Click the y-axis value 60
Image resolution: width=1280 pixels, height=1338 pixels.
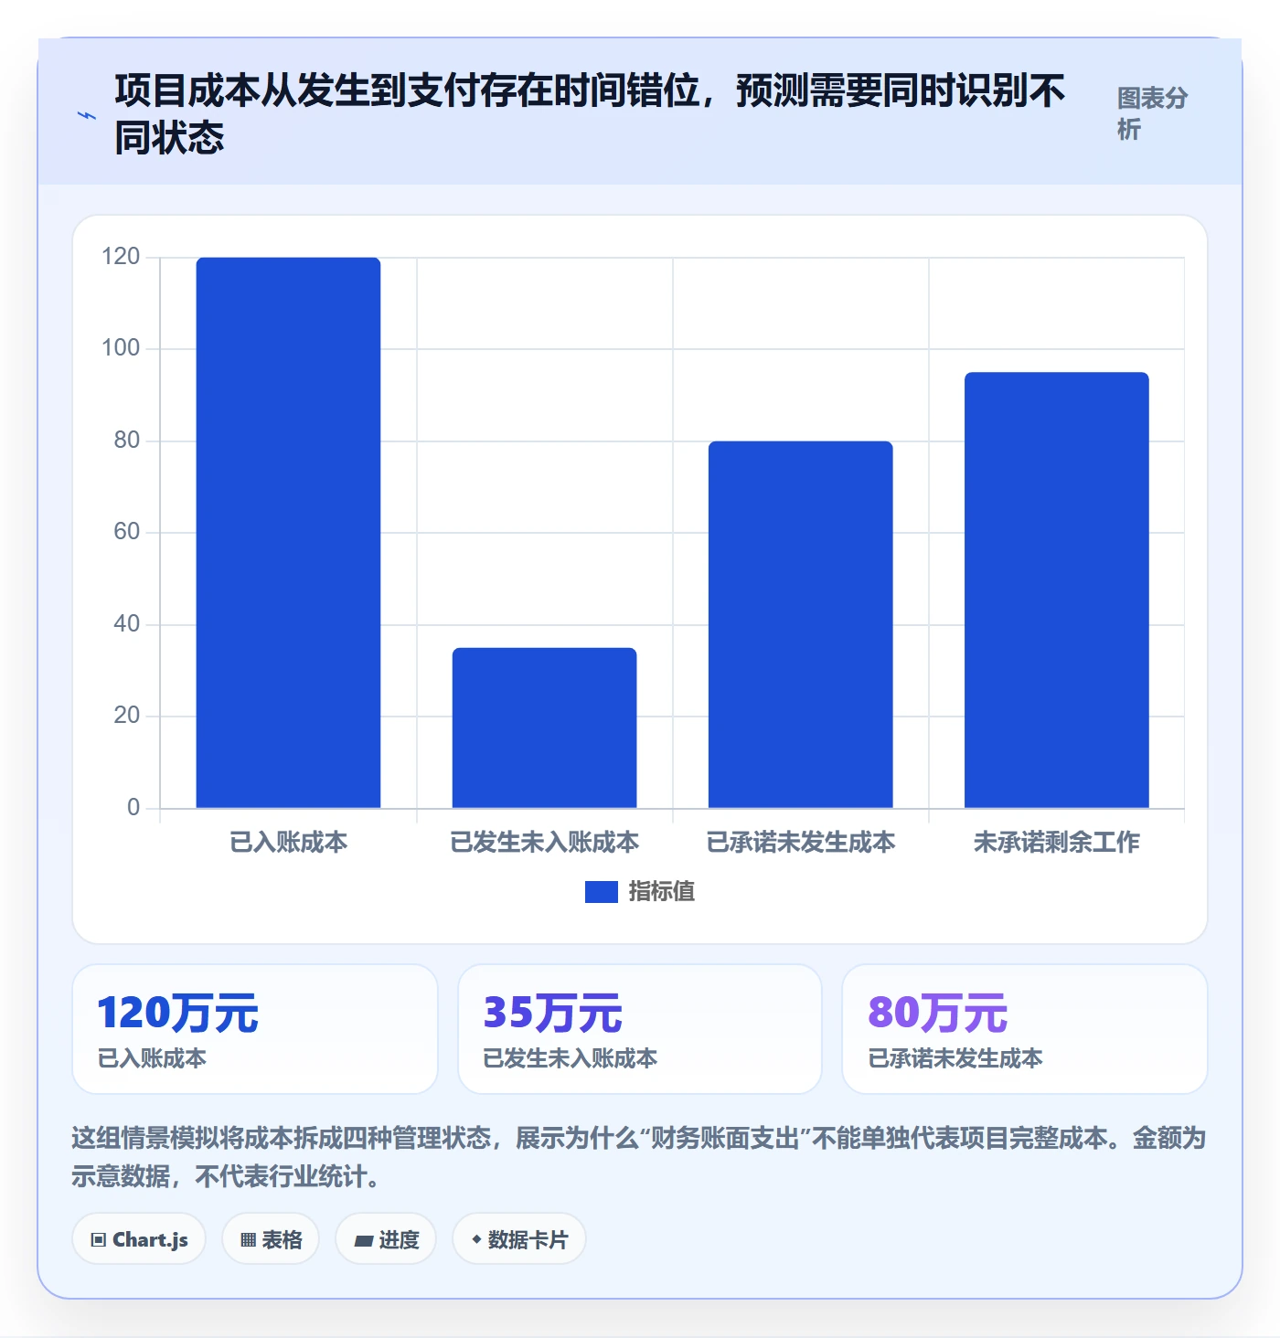point(127,532)
